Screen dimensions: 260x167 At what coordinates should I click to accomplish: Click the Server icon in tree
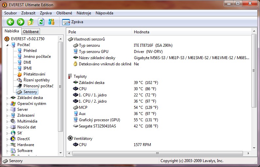click(13, 109)
